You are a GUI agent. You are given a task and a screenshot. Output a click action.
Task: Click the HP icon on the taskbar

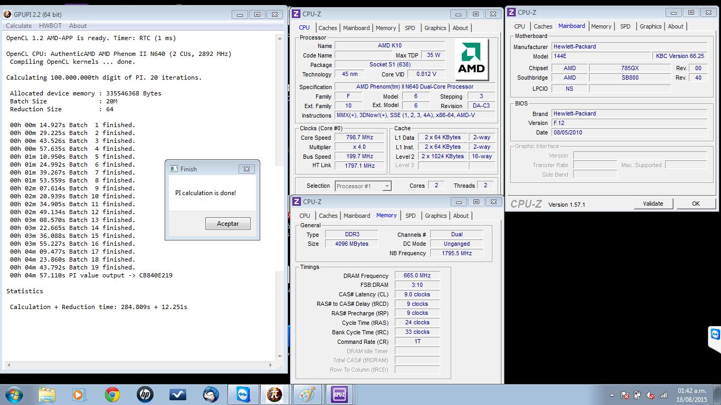145,394
